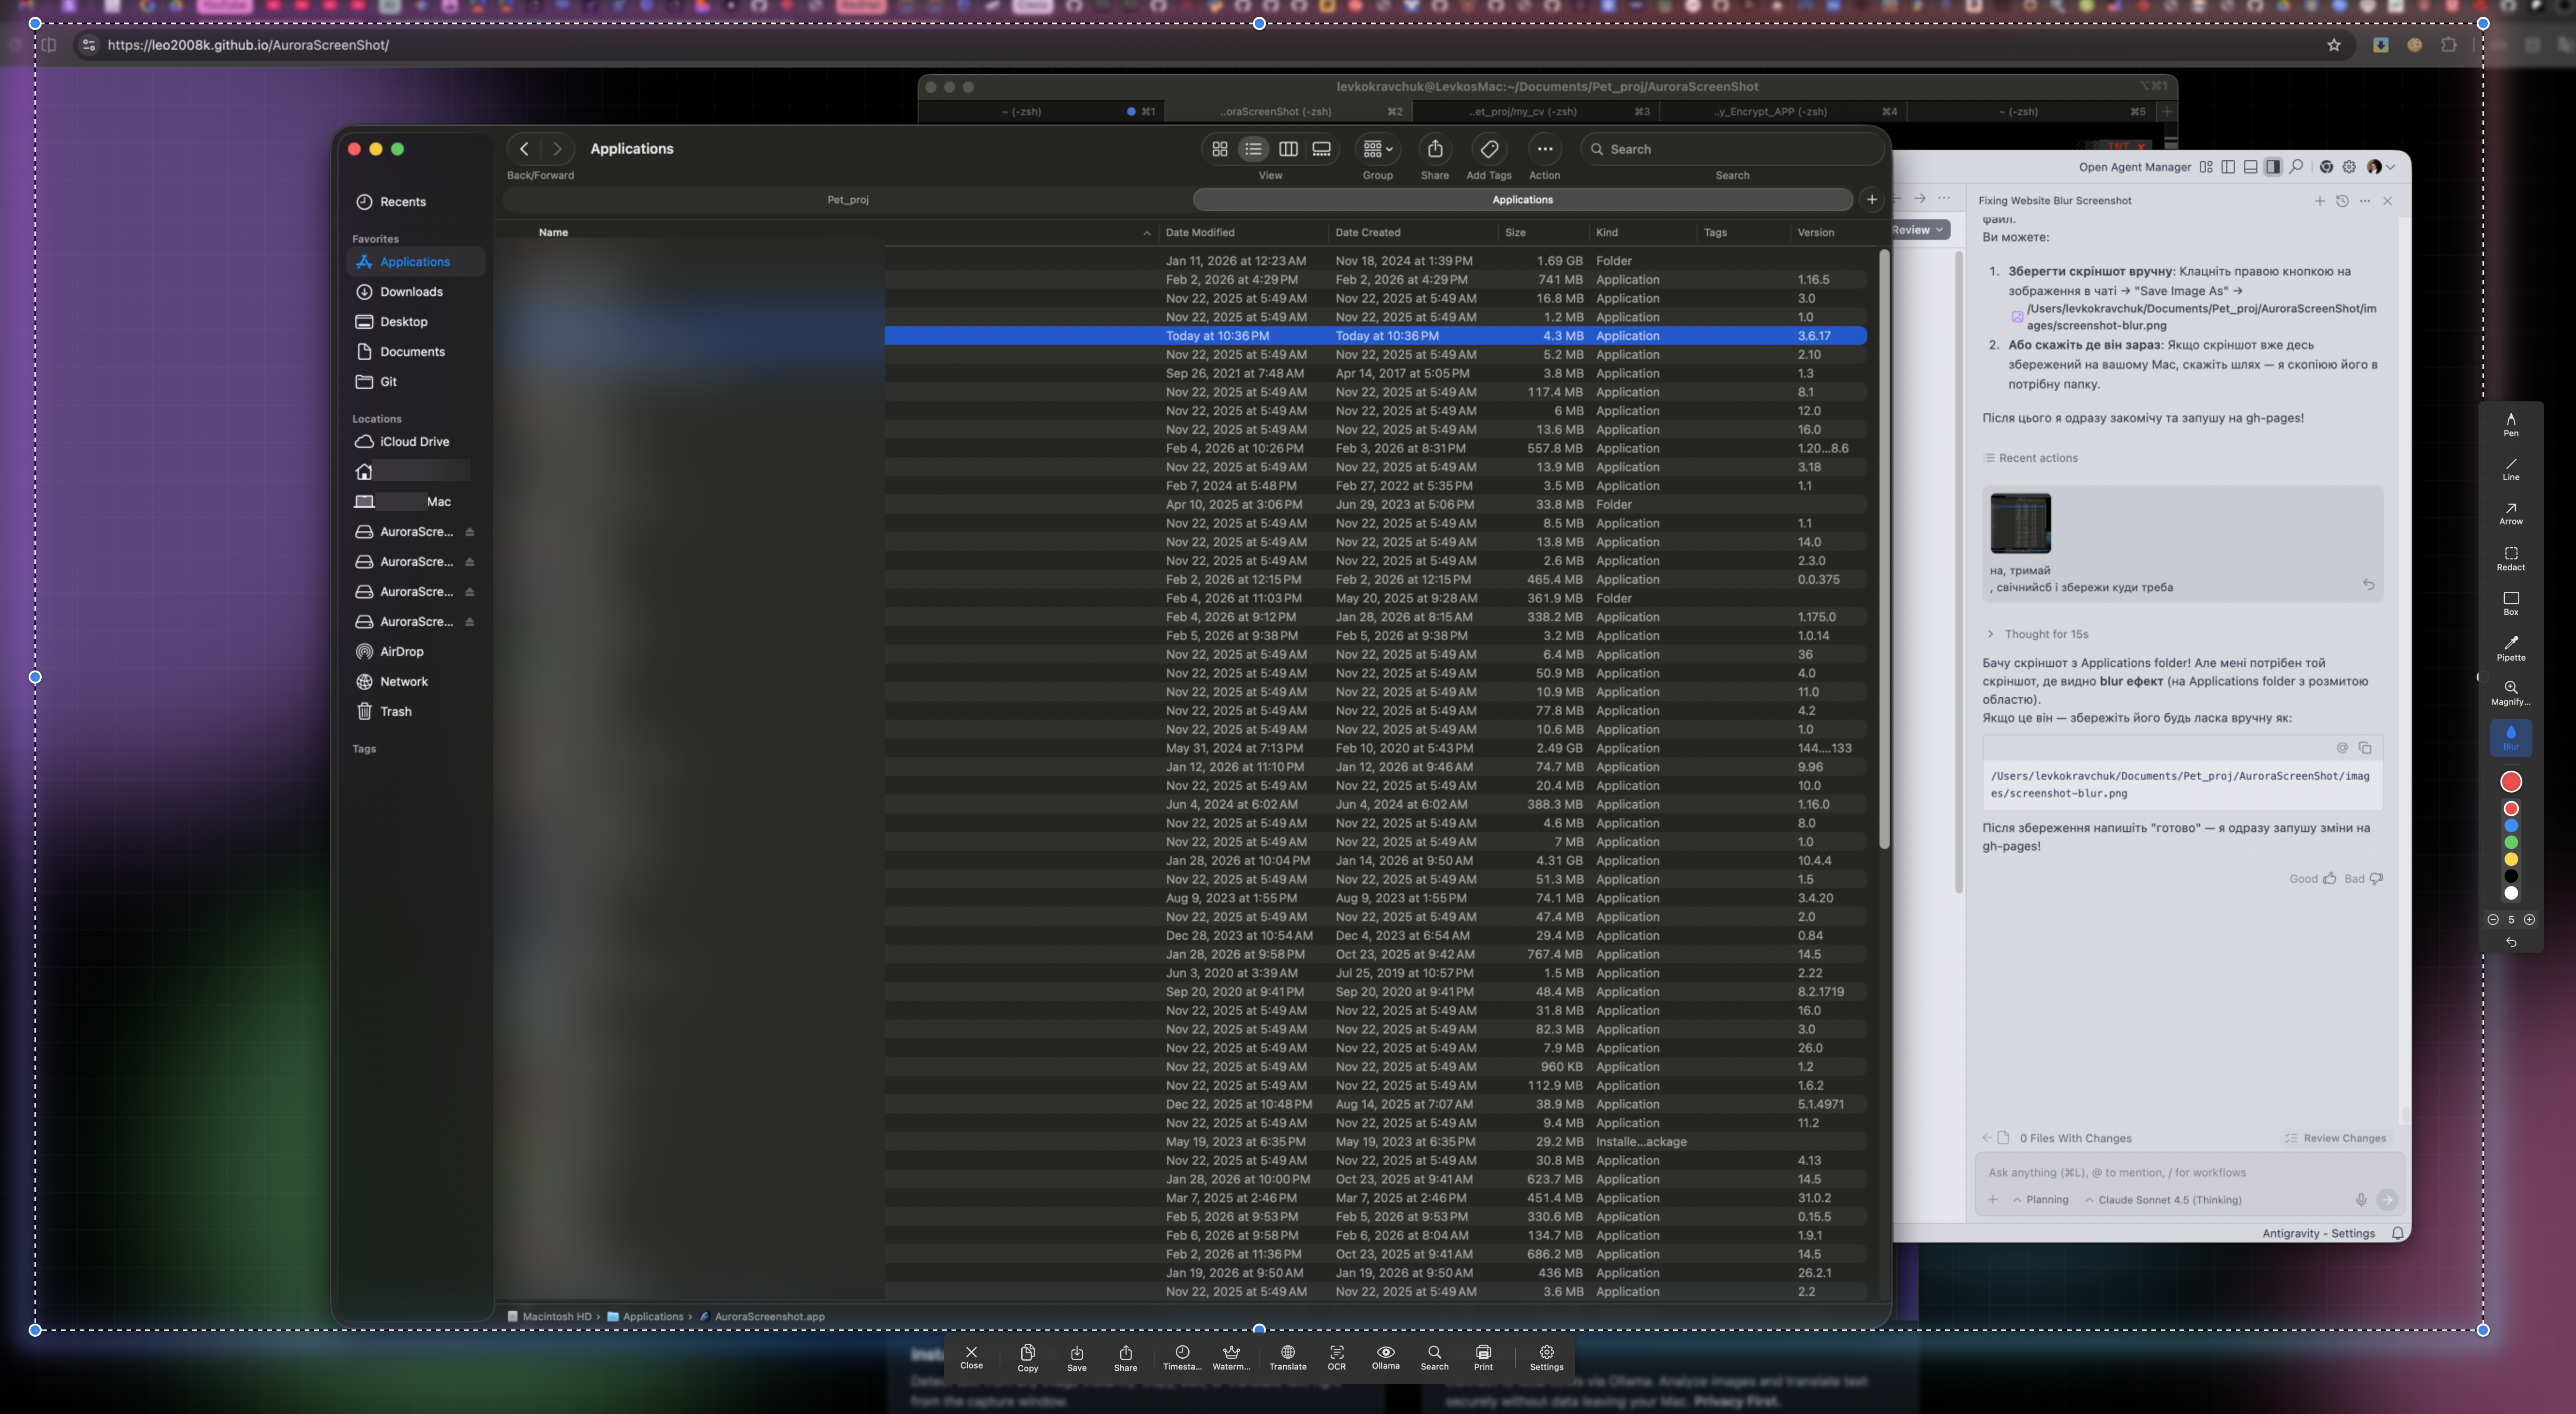Activate the Blur tool
Screen dimensions: 2576x1414
(2511, 738)
